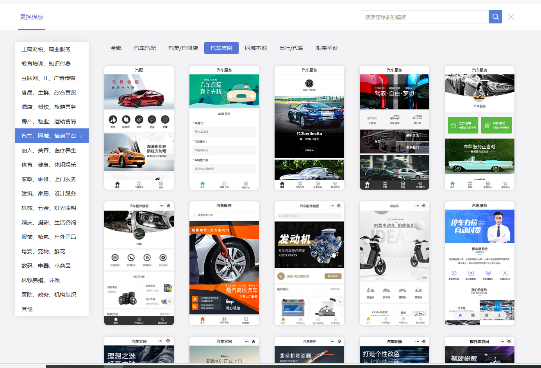Screen dimensions: 541x368
Task: Open category 母婴、宠物、鲜花
Action: click(x=52, y=251)
